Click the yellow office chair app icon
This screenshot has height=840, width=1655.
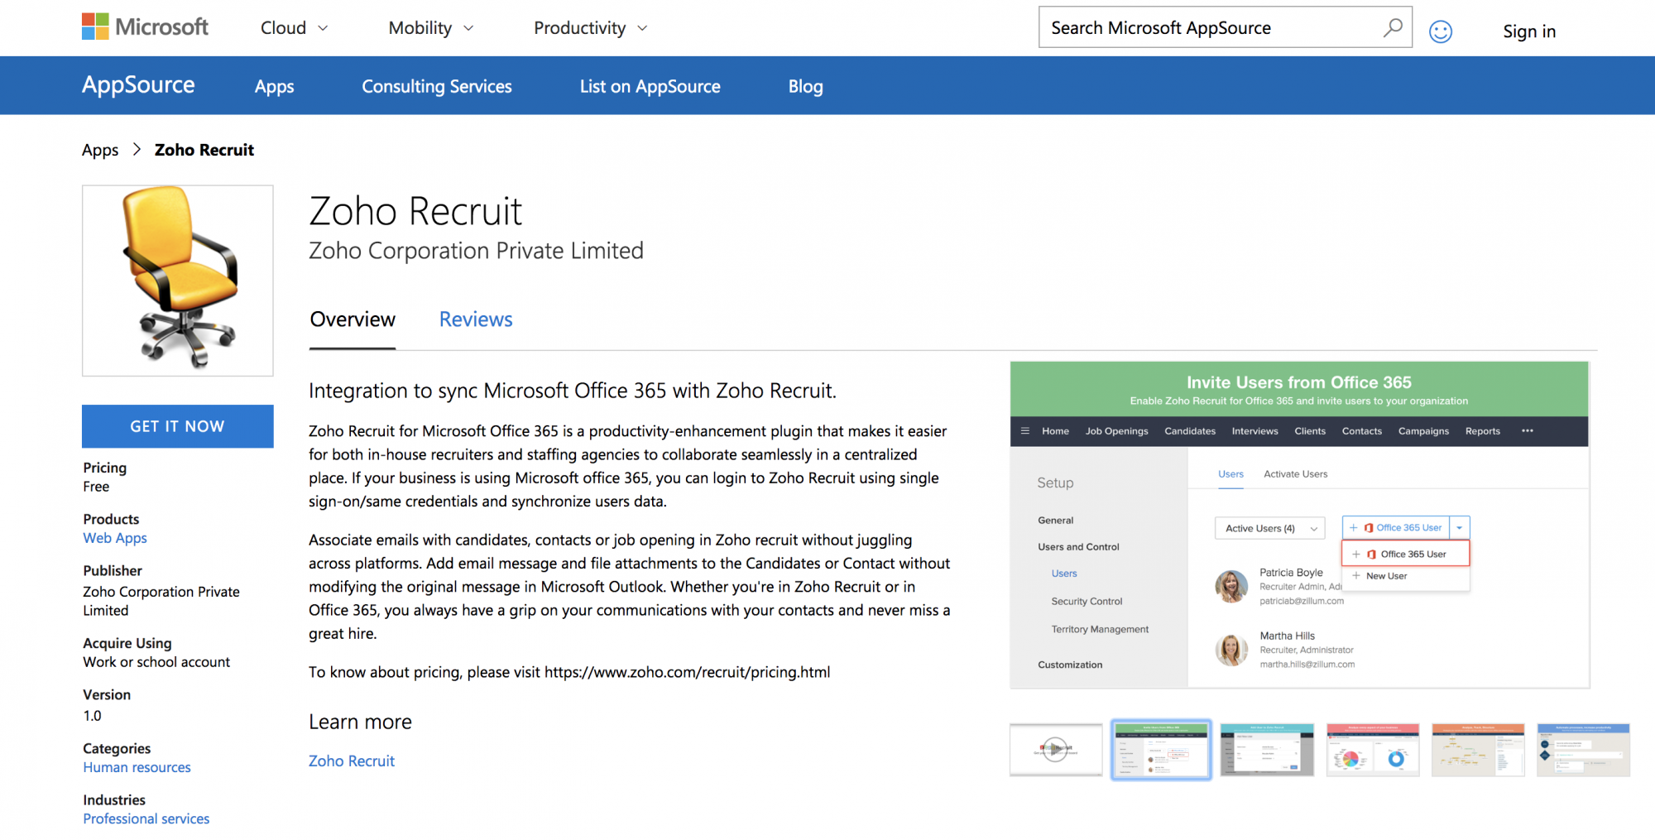point(178,281)
